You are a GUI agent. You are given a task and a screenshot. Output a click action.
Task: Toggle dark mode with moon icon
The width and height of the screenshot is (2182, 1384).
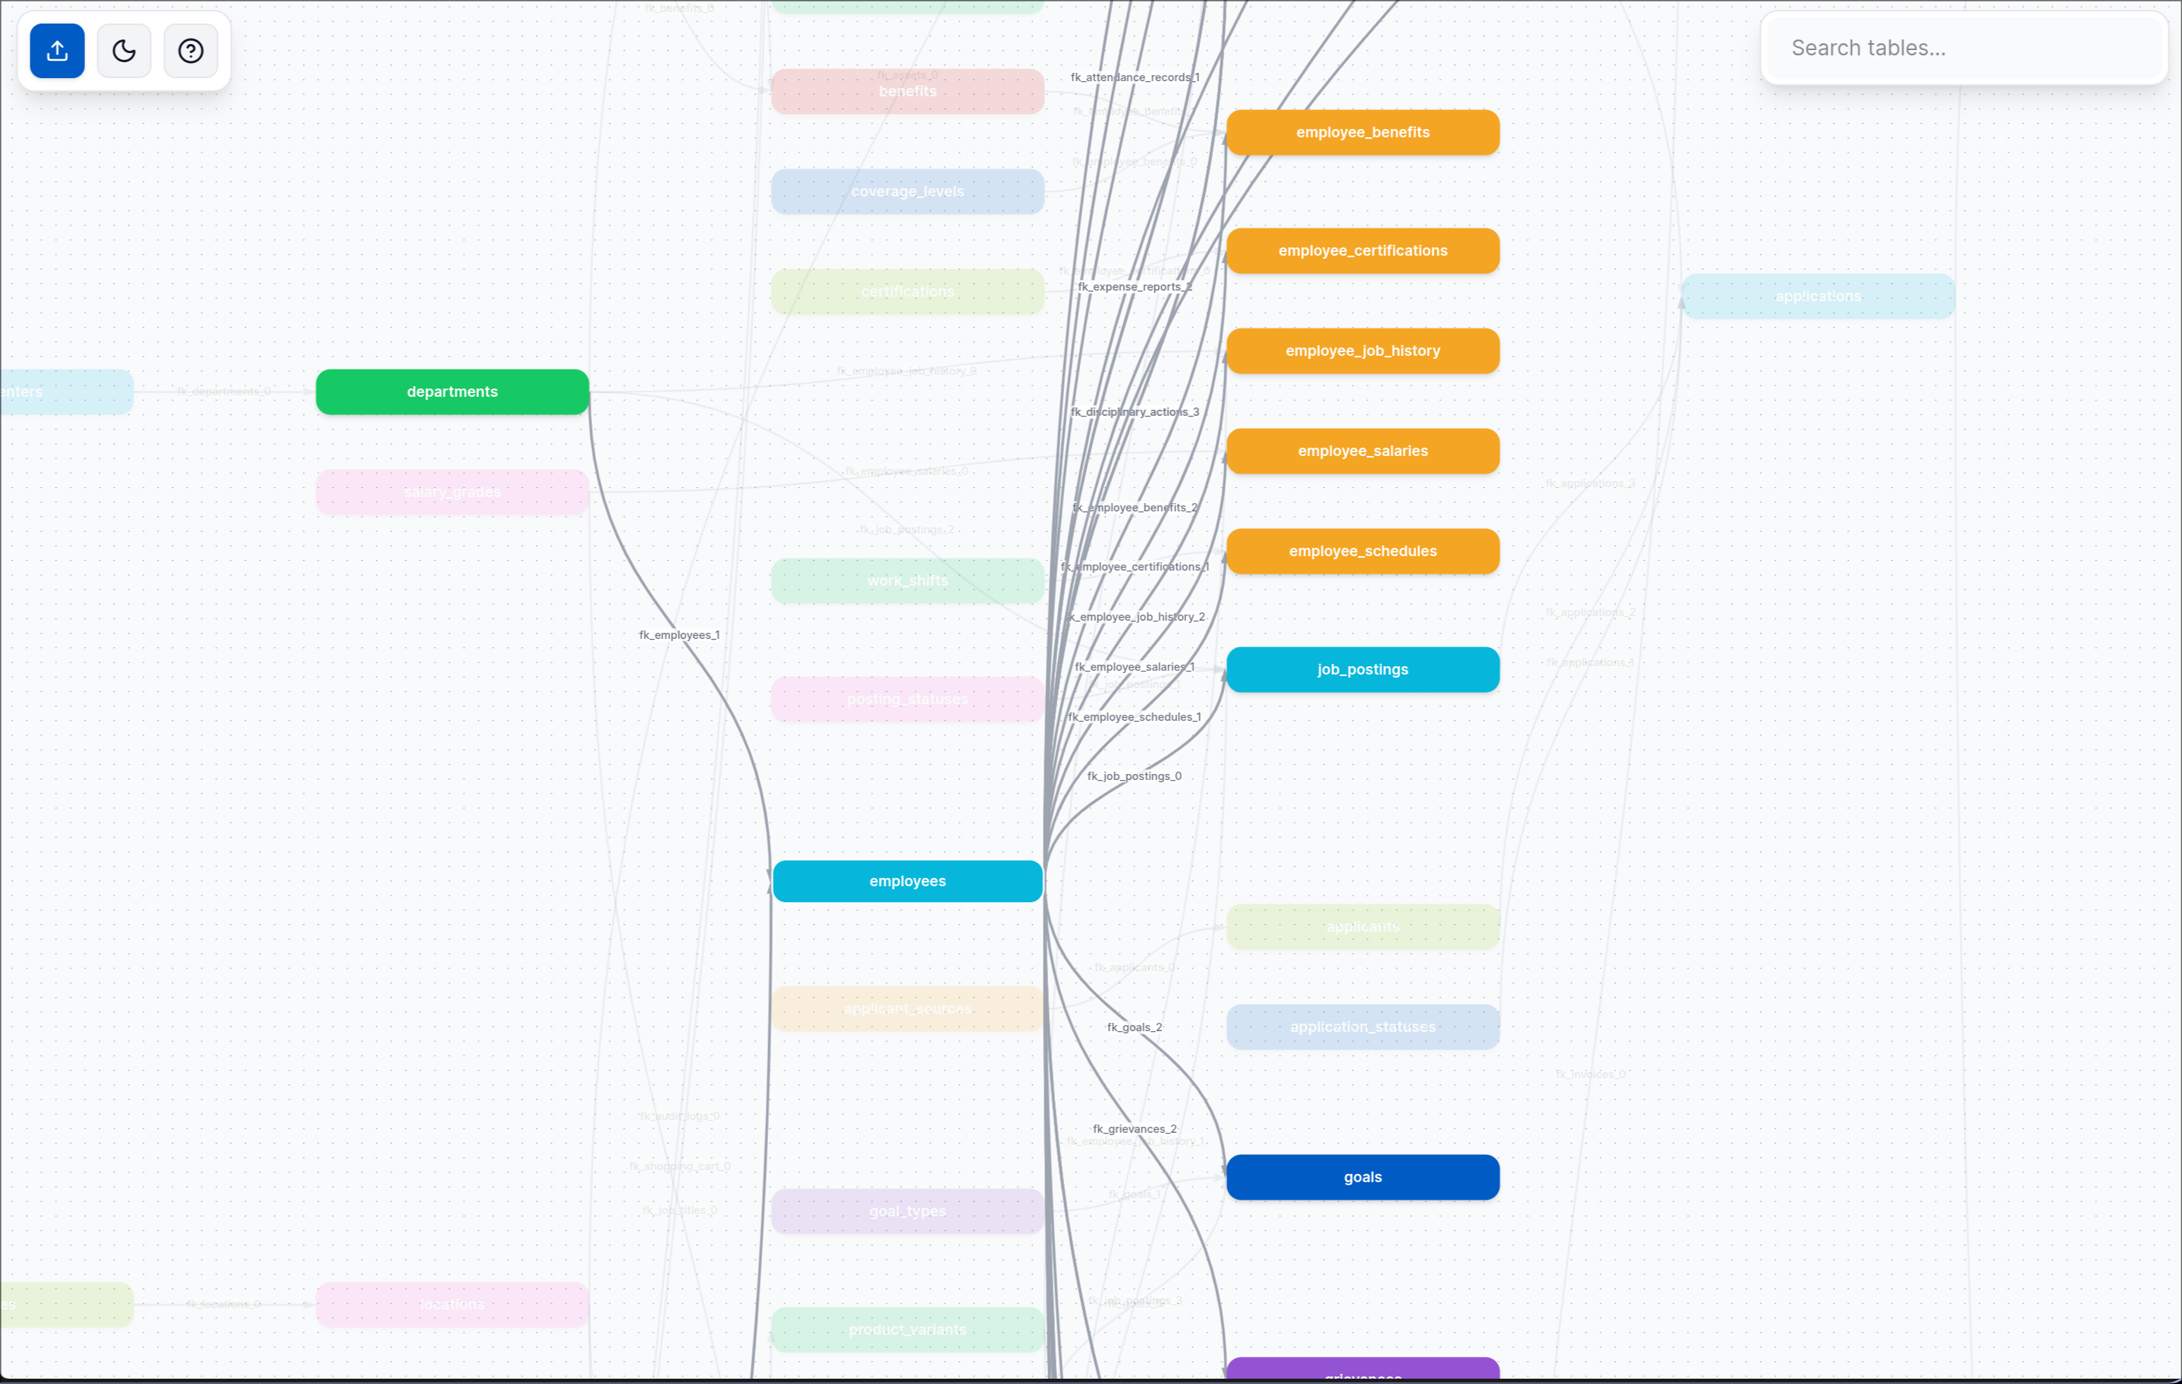124,51
